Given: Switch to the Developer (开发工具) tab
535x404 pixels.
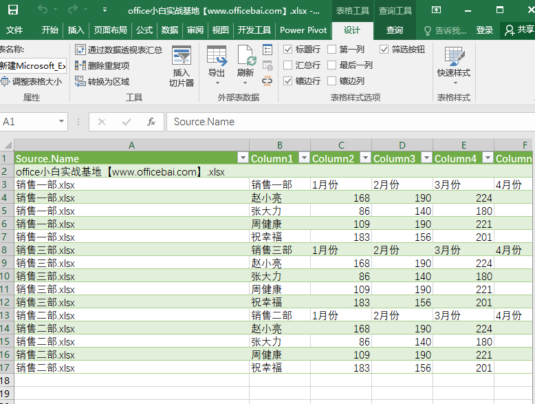Looking at the screenshot, I should [254, 30].
